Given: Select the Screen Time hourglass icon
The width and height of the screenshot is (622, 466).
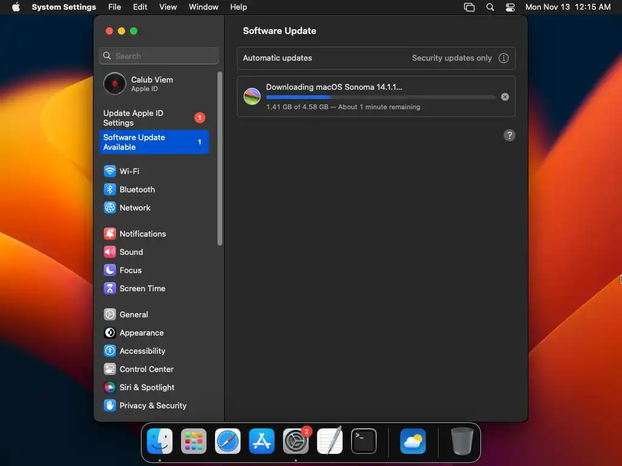Looking at the screenshot, I should coord(110,288).
